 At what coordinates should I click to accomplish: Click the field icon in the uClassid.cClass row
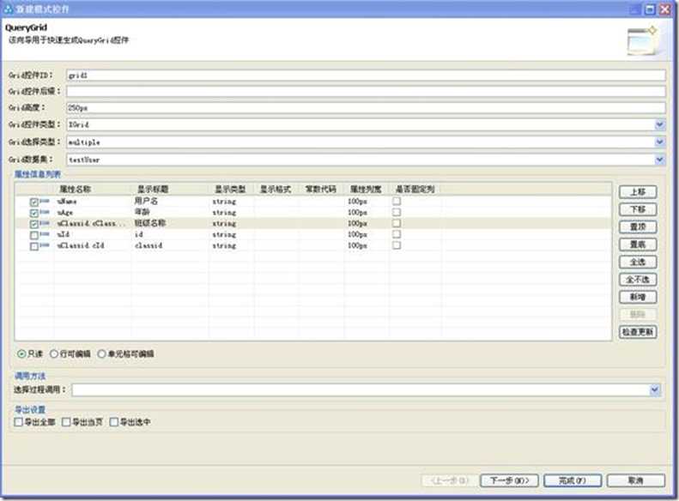click(x=45, y=223)
